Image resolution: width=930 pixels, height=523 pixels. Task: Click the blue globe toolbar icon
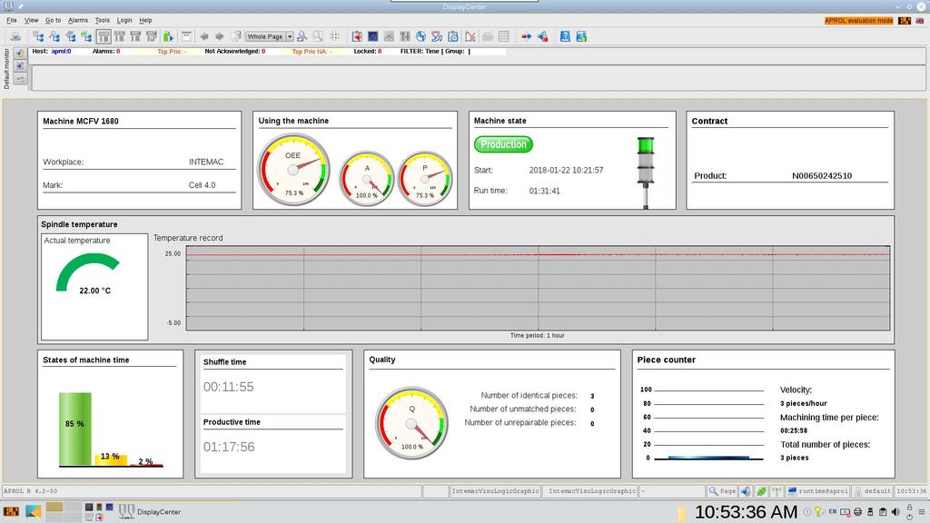[420, 36]
